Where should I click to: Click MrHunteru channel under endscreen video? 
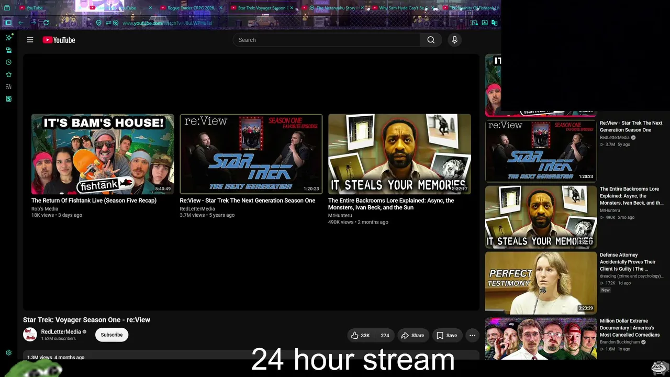(340, 216)
